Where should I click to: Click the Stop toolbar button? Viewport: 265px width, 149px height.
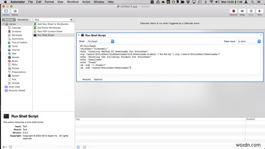[x=251, y=11]
